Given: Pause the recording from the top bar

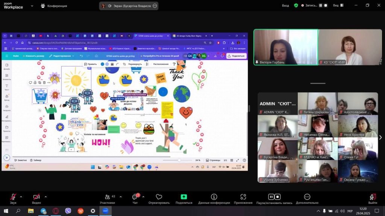Looking at the screenshot, I should (x=320, y=5).
